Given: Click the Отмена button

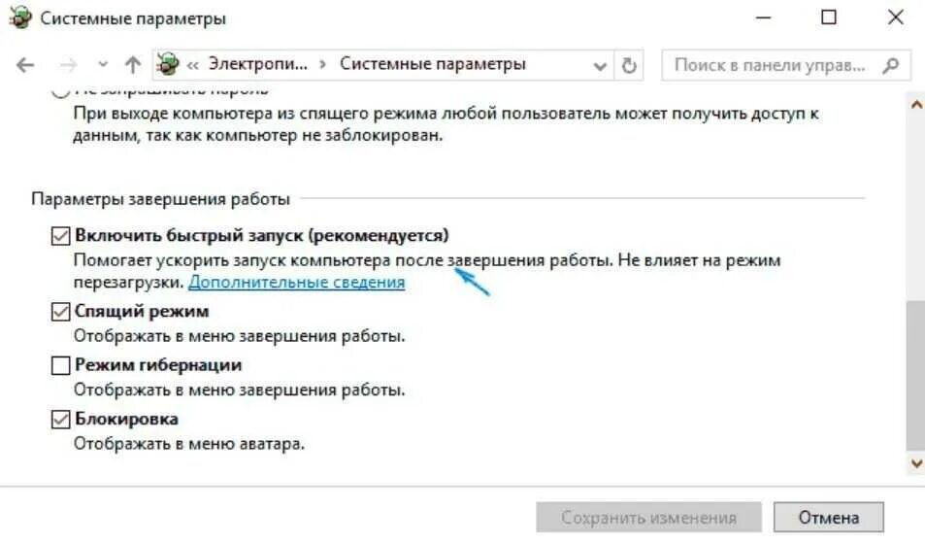Looking at the screenshot, I should click(x=828, y=518).
